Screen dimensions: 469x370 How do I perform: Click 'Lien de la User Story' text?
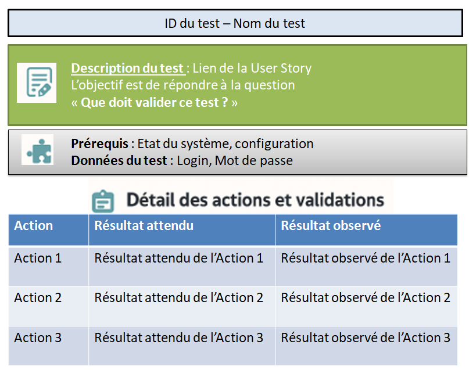click(252, 68)
